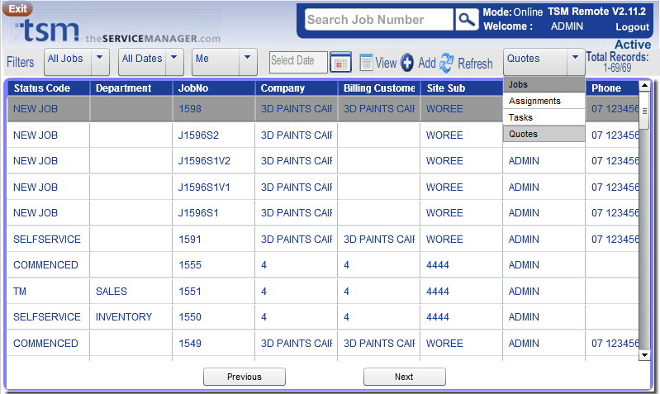Screen dimensions: 660x394
Task: Click ADMIN cell in row J1596S1V2
Action: (544, 161)
